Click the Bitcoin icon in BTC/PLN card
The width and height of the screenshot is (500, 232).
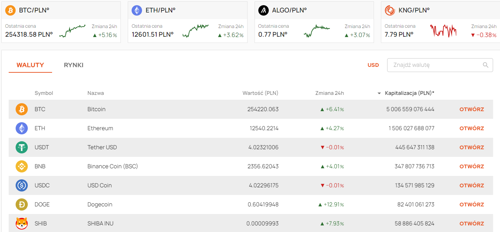[x=10, y=10]
